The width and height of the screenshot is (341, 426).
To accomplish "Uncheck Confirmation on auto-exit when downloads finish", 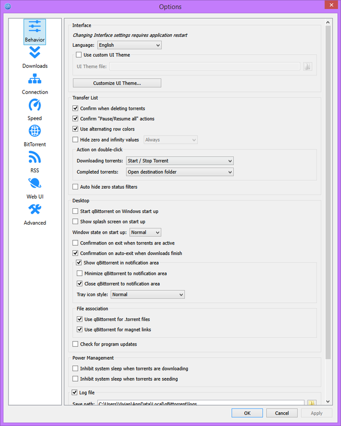I will (75, 253).
